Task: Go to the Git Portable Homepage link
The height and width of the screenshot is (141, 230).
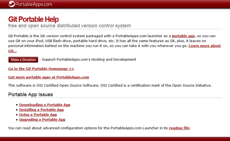Action: point(41,69)
